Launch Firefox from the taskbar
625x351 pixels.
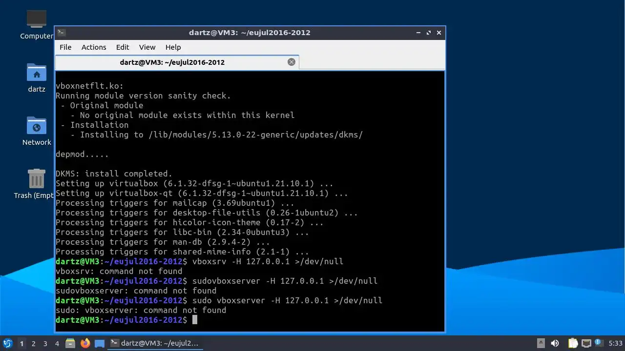(85, 343)
